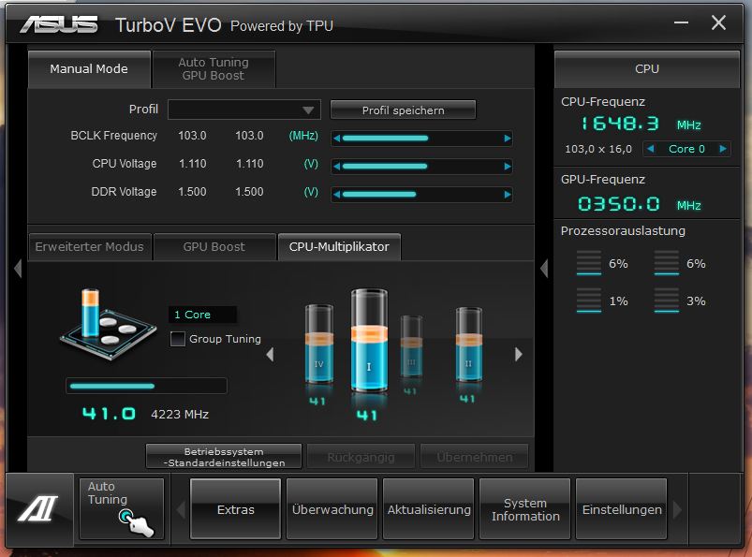Click the 41.0 multiplier value
Viewport: 752px width, 557px height.
tap(109, 413)
